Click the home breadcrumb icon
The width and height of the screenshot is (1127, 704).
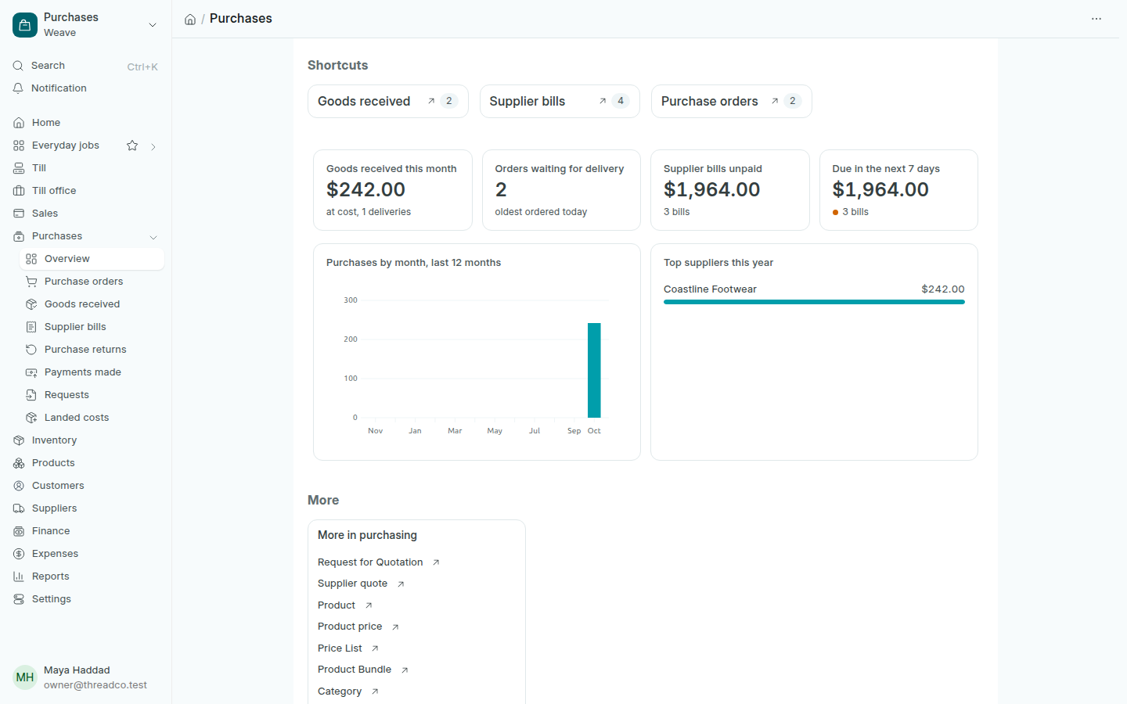click(x=190, y=19)
